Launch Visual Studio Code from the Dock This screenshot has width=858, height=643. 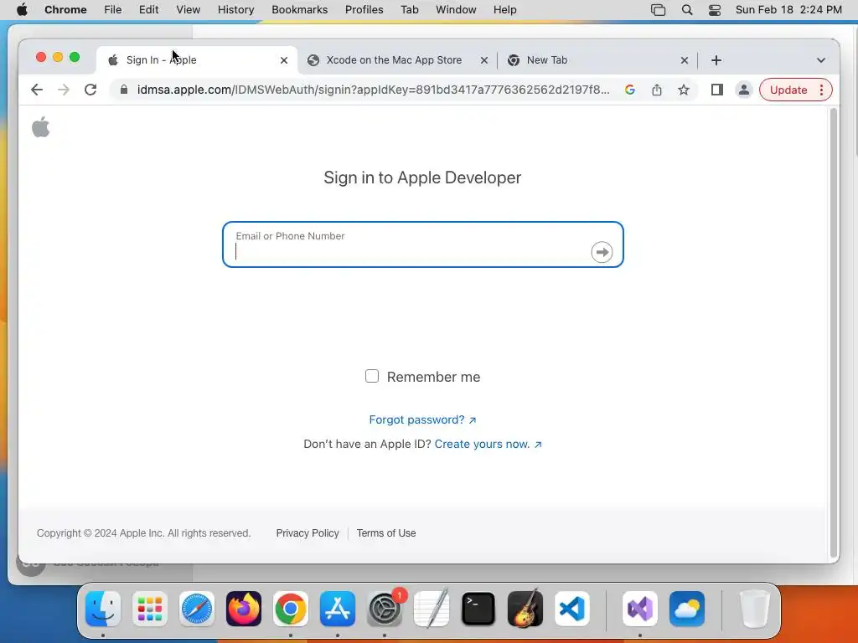pos(571,609)
